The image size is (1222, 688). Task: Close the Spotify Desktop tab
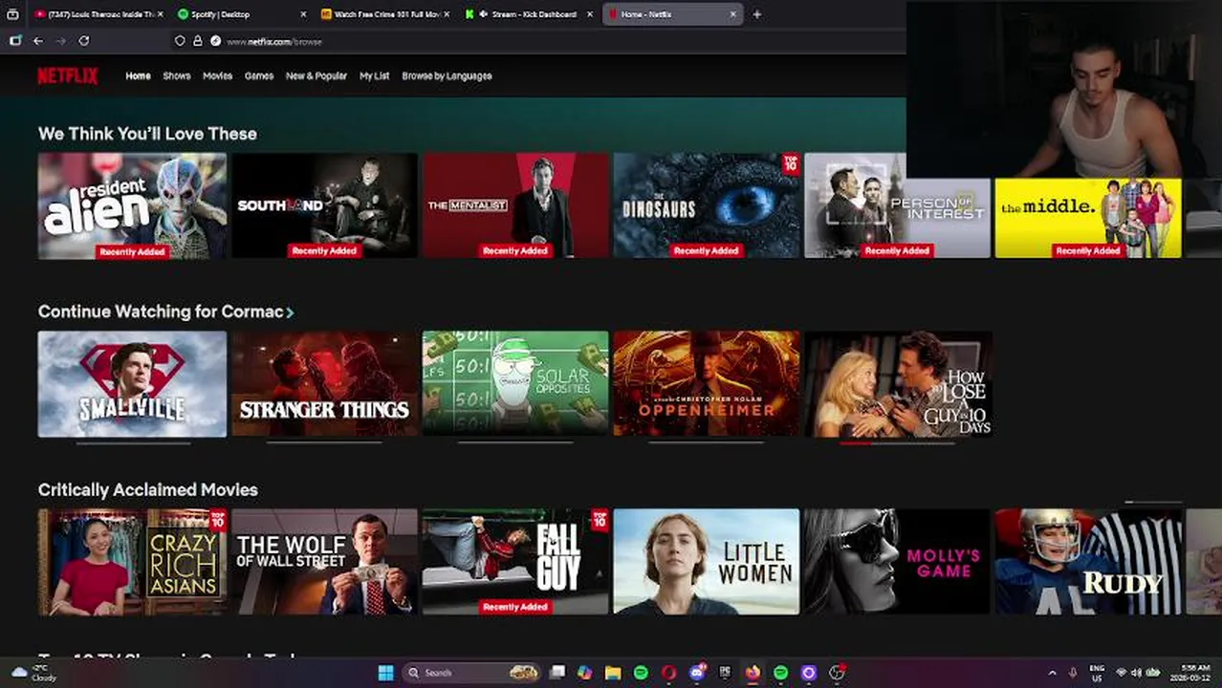[304, 14]
